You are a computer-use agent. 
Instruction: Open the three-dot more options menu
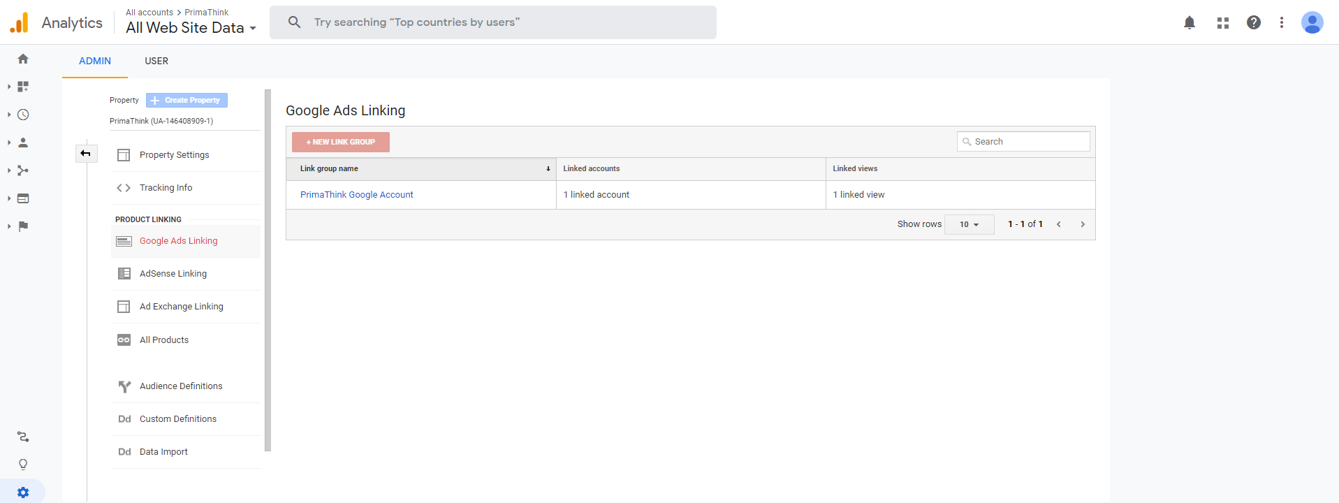[1282, 22]
